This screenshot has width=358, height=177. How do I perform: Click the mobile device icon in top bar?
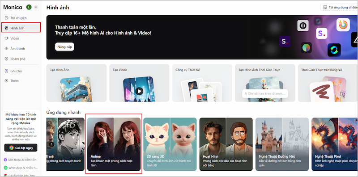[x=325, y=8]
